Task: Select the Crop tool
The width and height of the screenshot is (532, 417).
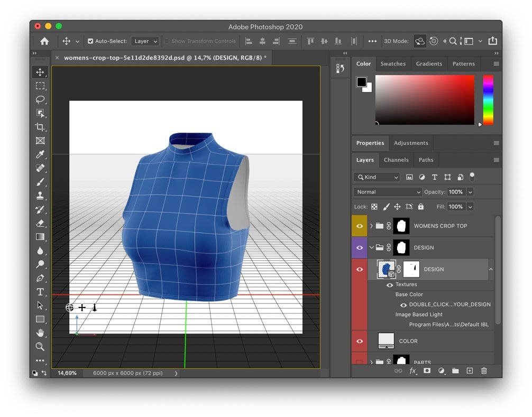Action: tap(40, 127)
